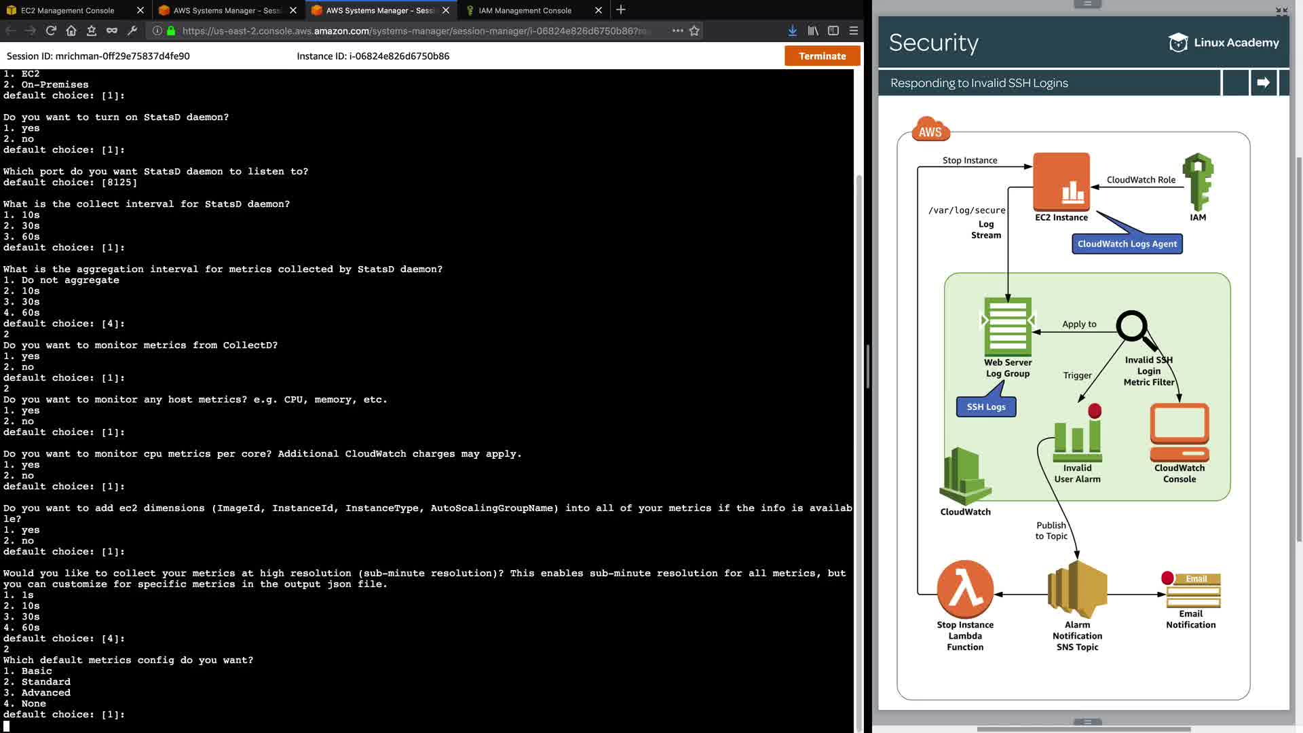This screenshot has width=1303, height=733.
Task: Click the Stop Instance Lambda Function icon
Action: [964, 589]
